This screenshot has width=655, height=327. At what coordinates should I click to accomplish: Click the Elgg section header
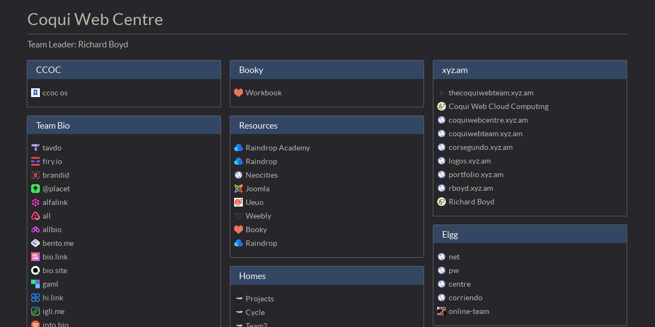[x=530, y=234]
